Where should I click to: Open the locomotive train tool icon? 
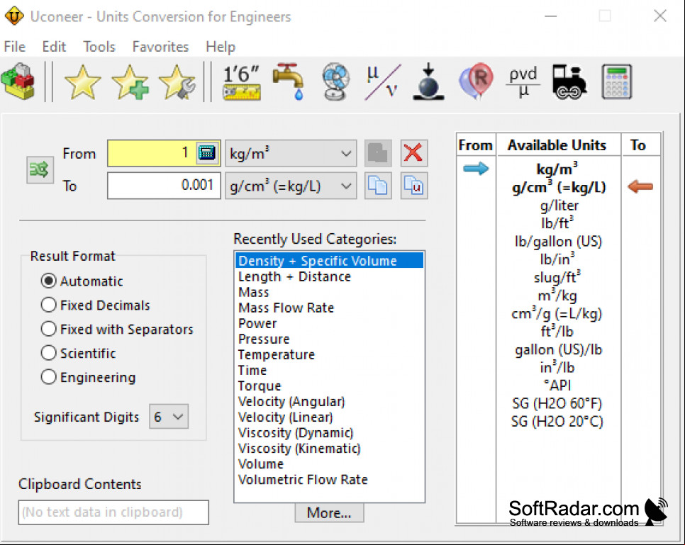point(569,82)
